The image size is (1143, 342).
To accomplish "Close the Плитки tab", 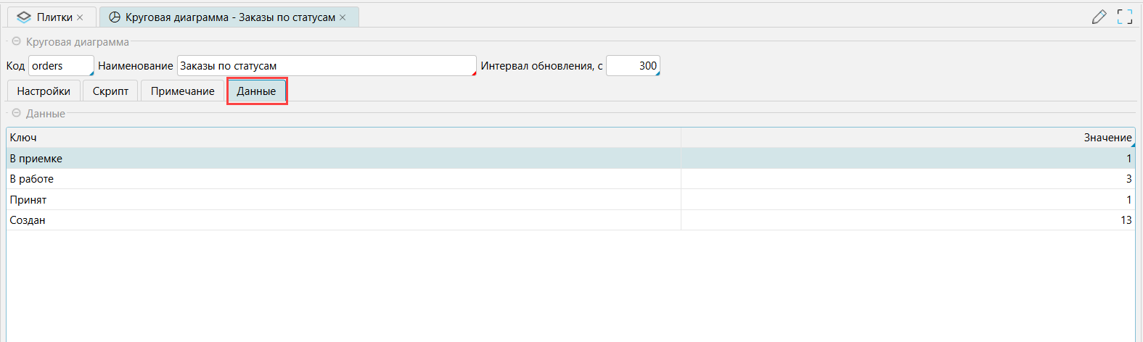I will click(80, 17).
